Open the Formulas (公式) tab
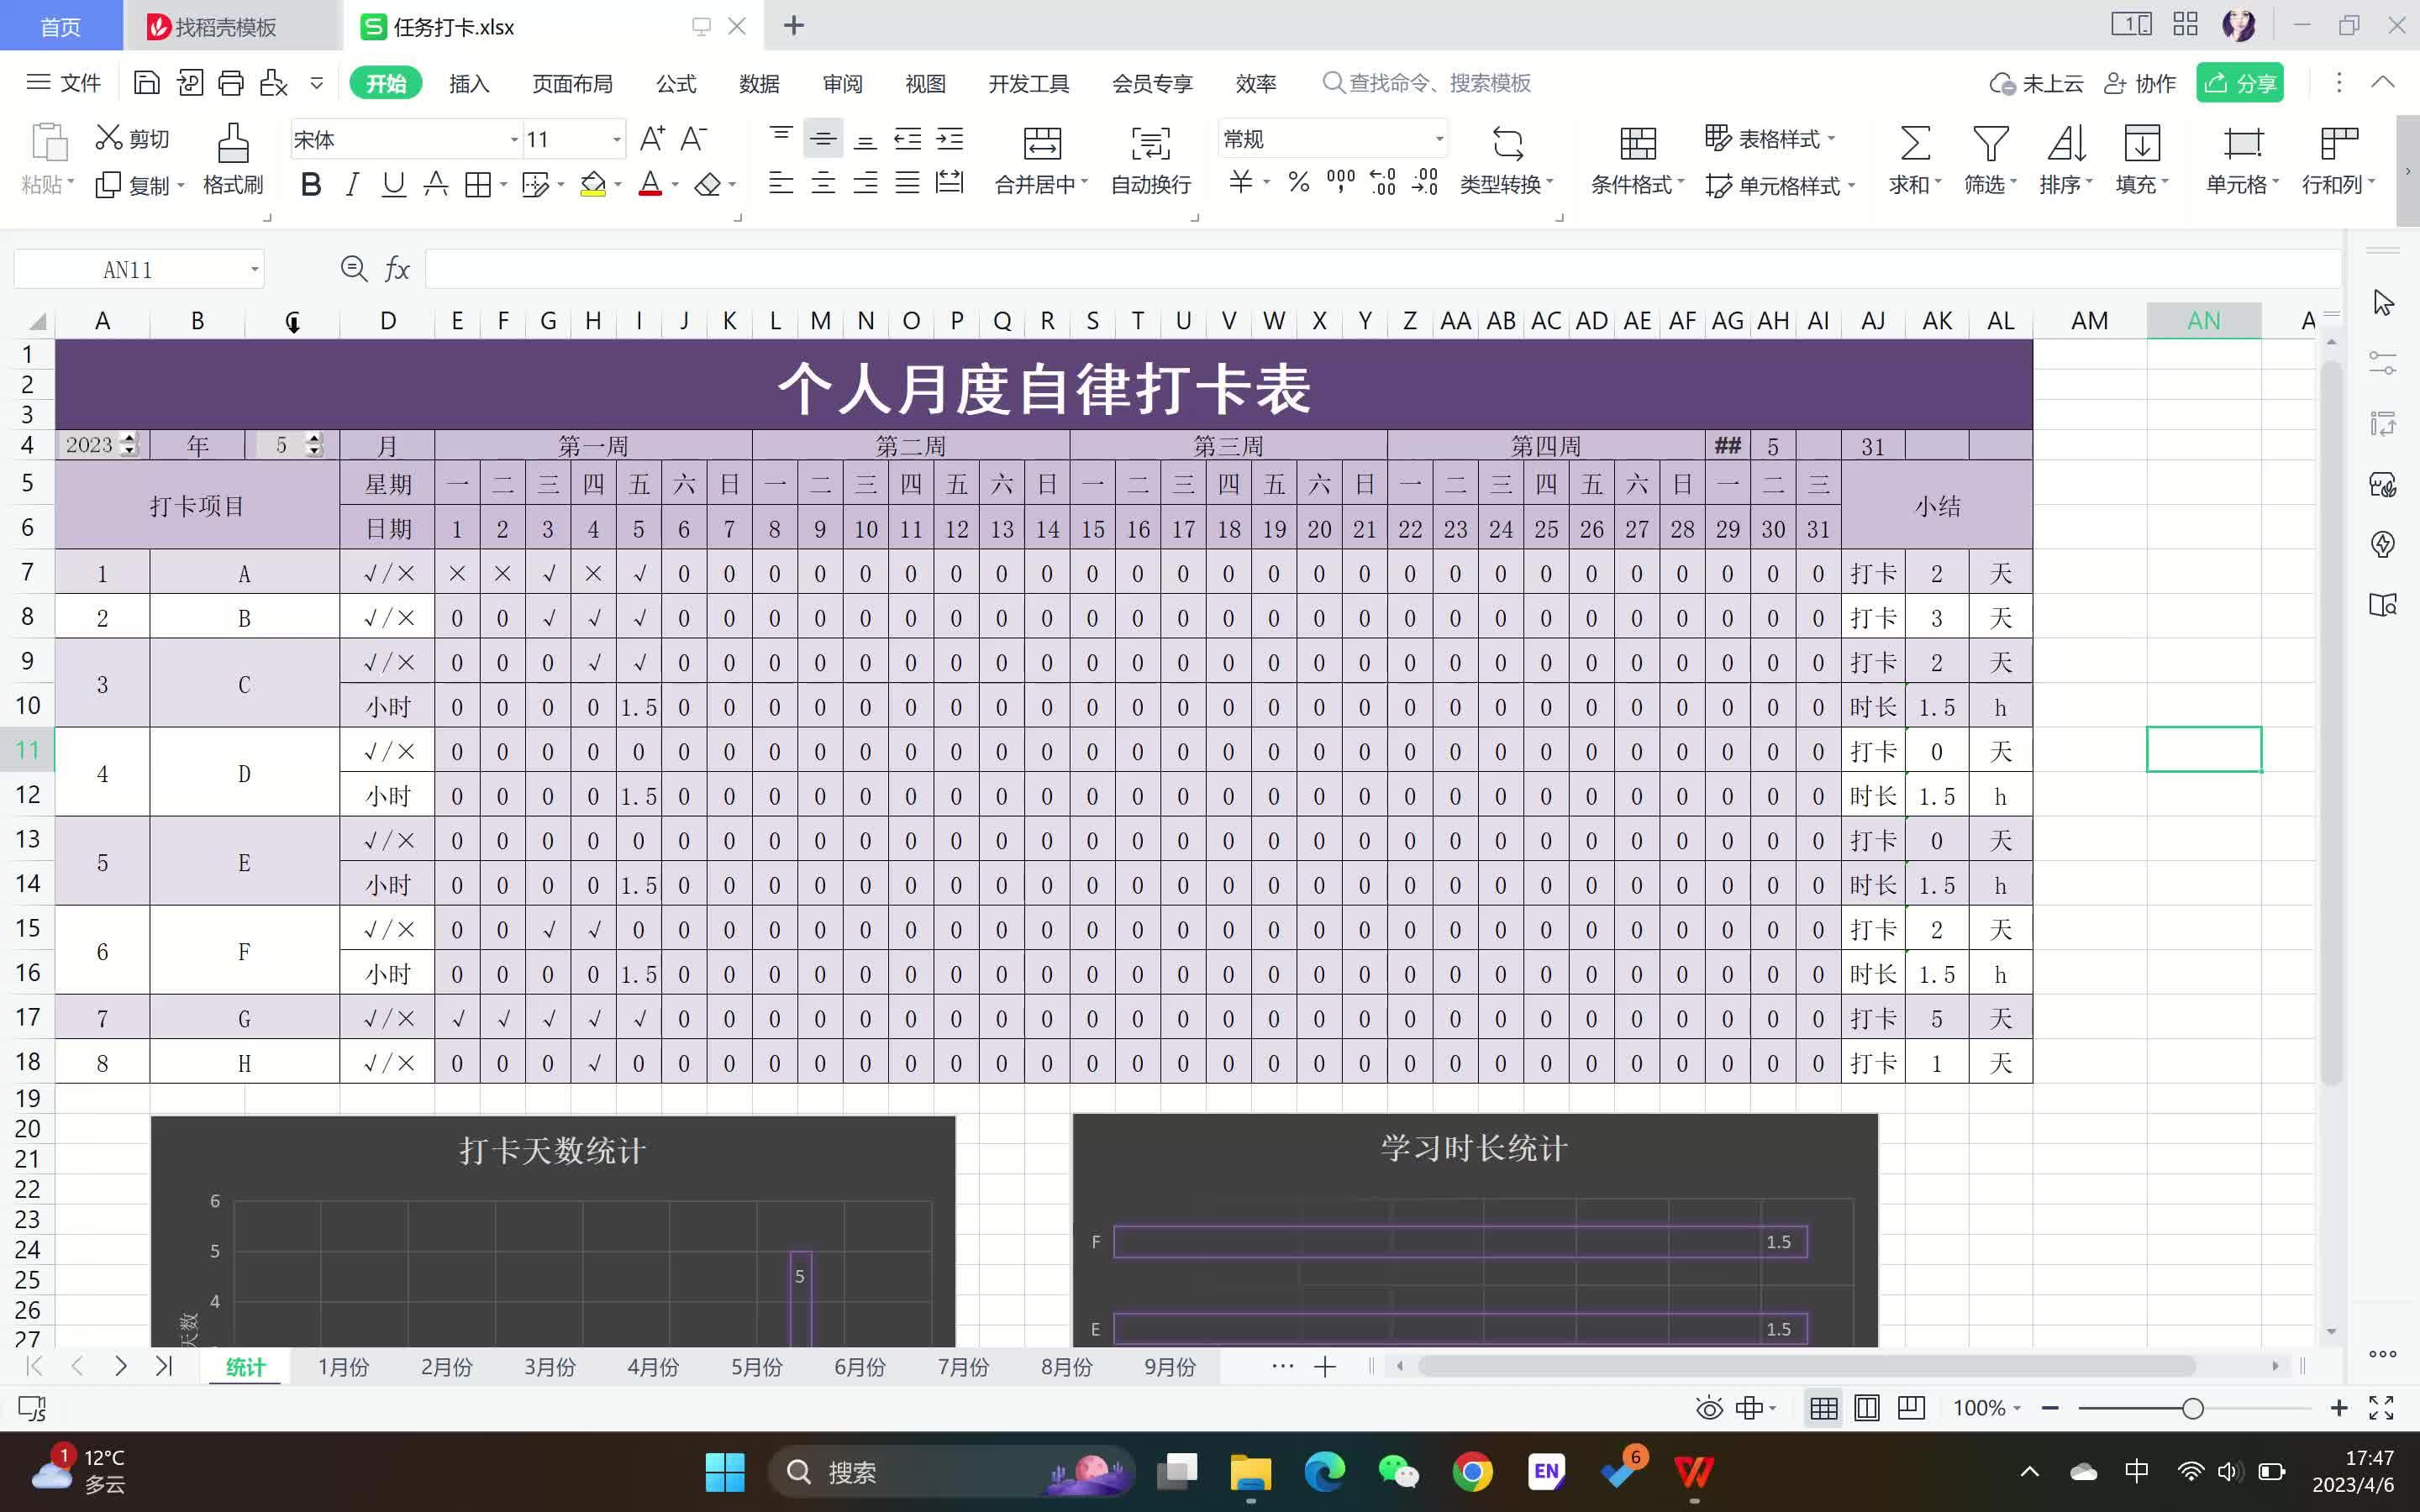Image resolution: width=2420 pixels, height=1512 pixels. (x=676, y=83)
